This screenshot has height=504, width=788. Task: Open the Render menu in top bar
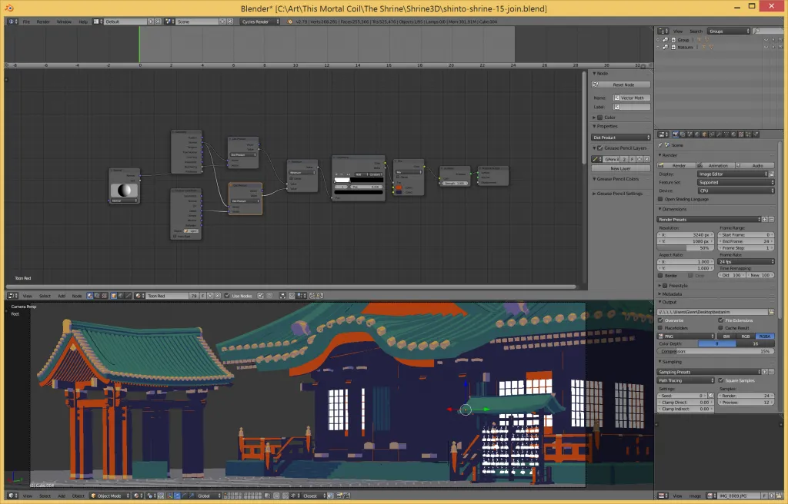(x=43, y=22)
